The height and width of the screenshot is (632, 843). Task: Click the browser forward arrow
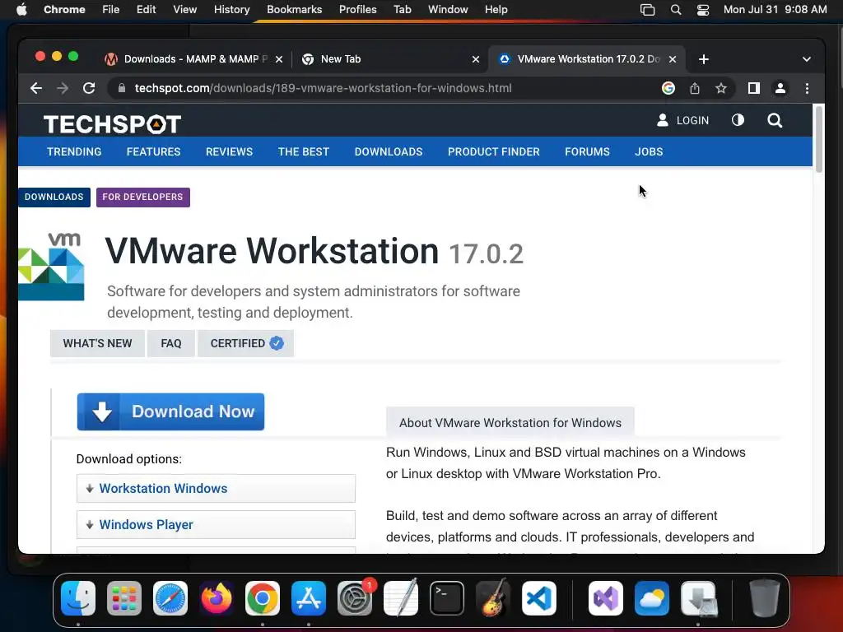click(x=63, y=88)
